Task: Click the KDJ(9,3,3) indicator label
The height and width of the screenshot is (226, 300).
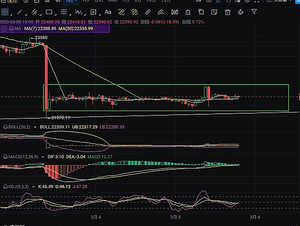Action: (x=18, y=187)
